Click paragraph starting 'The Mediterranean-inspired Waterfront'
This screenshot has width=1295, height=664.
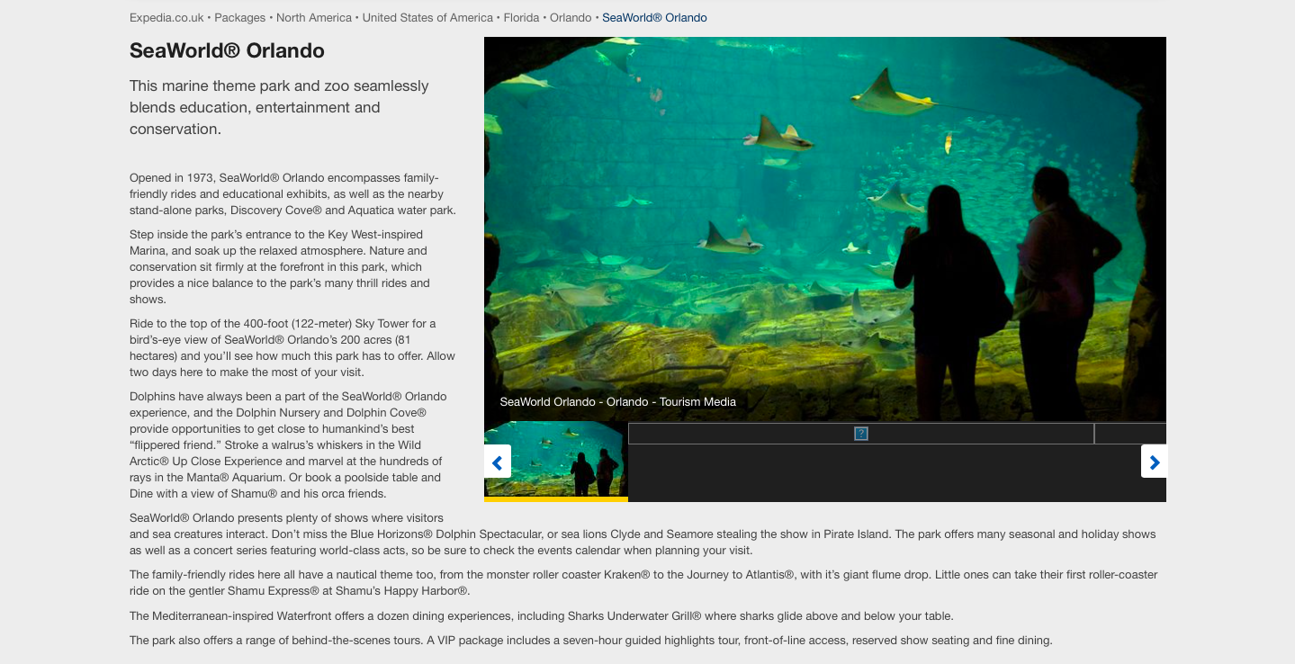click(x=541, y=616)
